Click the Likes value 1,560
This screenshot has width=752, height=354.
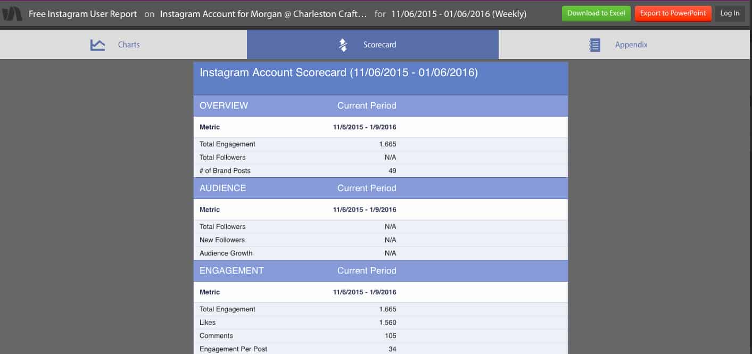pyautogui.click(x=387, y=323)
